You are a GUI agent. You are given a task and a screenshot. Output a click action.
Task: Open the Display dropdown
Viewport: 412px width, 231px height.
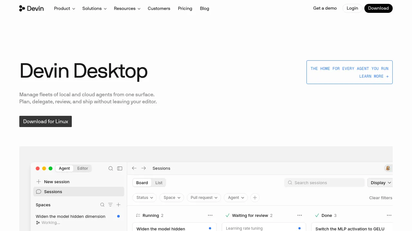(x=381, y=183)
